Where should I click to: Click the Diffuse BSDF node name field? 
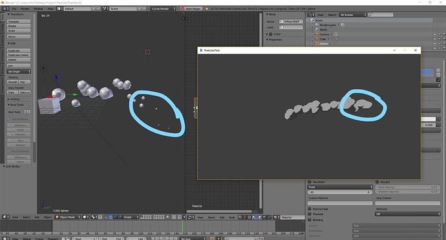(x=291, y=21)
